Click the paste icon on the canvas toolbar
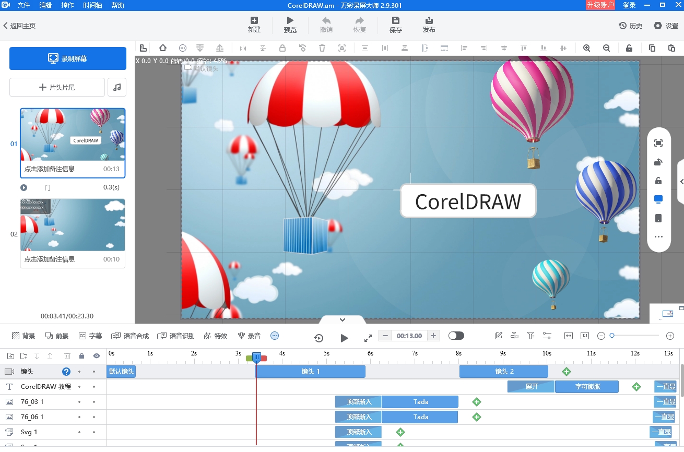 [671, 48]
